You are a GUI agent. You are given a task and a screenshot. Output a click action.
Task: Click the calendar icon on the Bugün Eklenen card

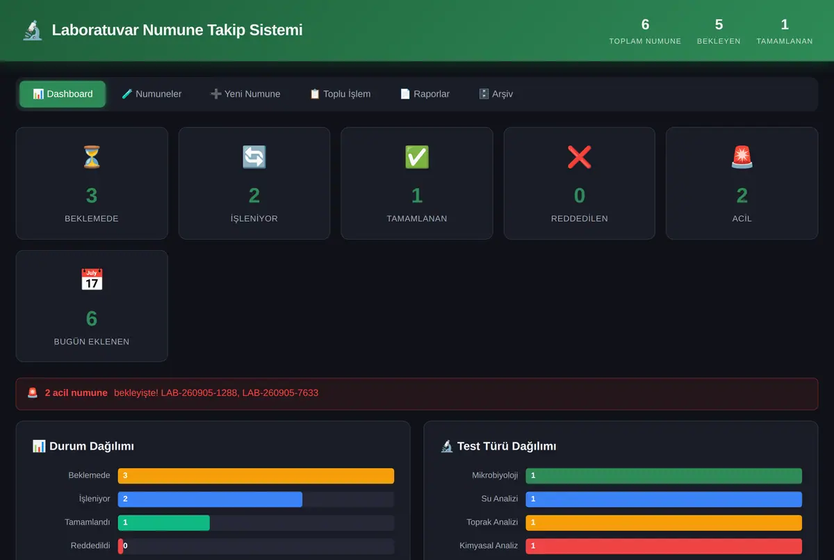click(92, 281)
